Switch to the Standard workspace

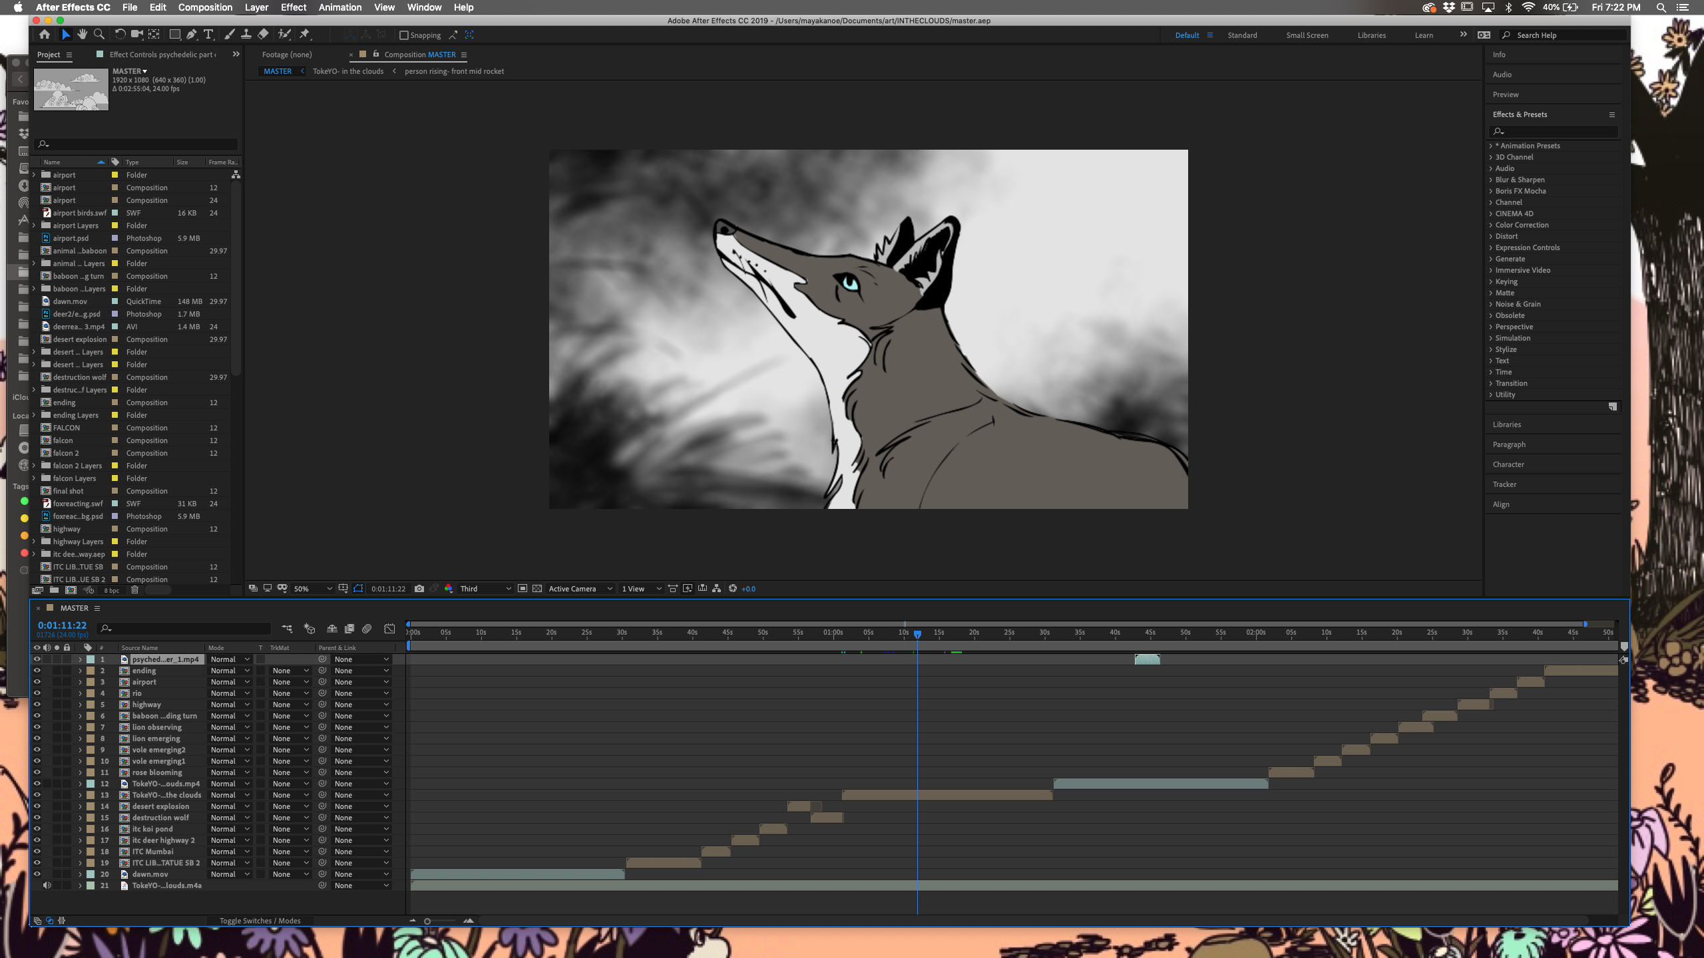tap(1242, 35)
